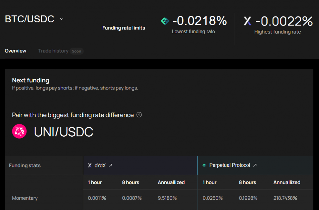Open the dYdX exchange link text
319x210 pixels.
pos(100,166)
